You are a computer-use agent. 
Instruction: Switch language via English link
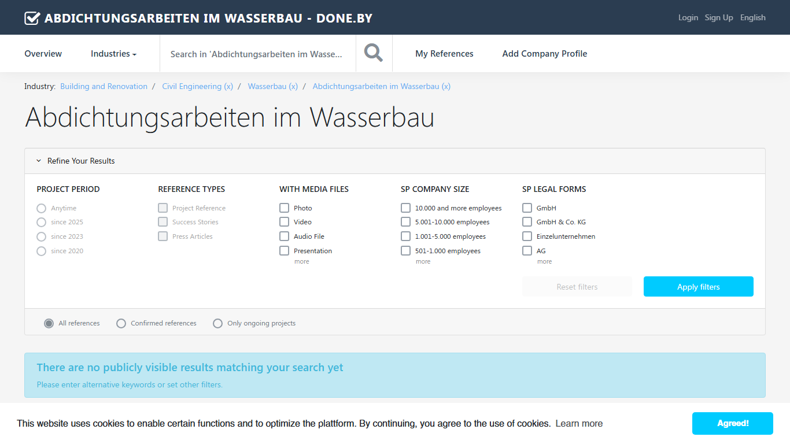point(753,17)
